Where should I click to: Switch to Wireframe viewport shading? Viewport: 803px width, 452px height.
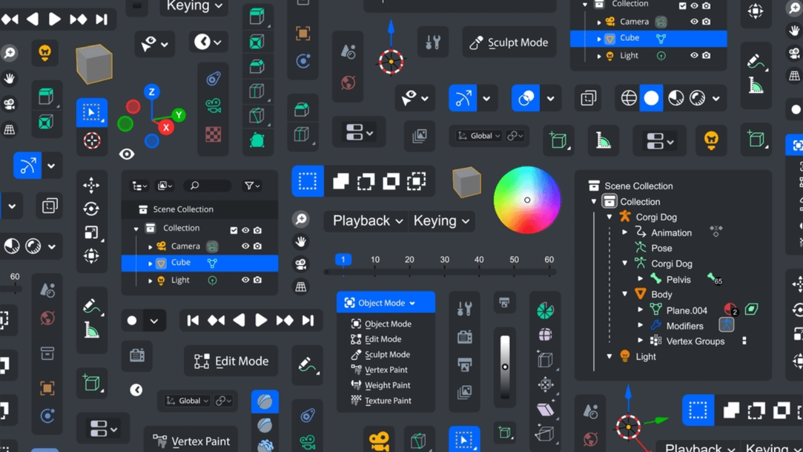pos(629,98)
